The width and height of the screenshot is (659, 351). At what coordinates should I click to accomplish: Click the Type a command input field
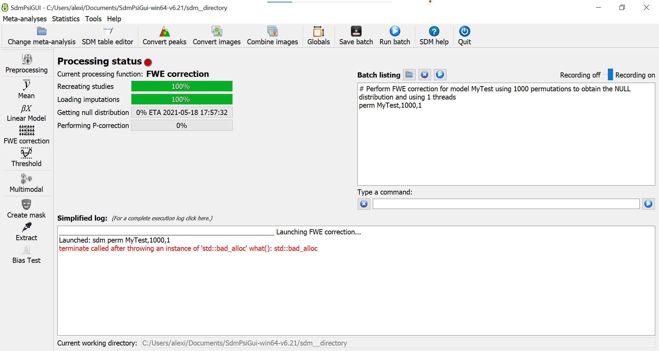(506, 204)
